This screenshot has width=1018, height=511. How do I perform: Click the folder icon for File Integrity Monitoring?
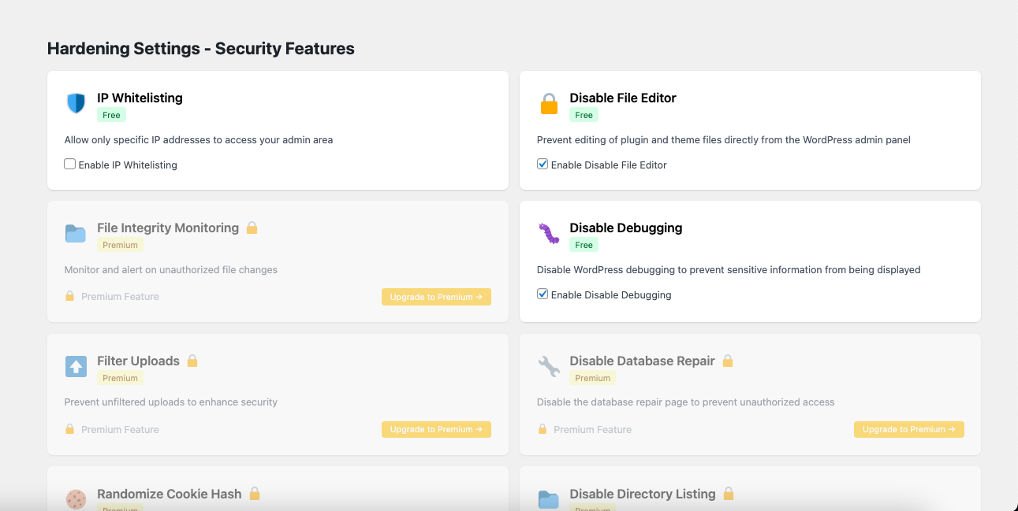pyautogui.click(x=76, y=234)
